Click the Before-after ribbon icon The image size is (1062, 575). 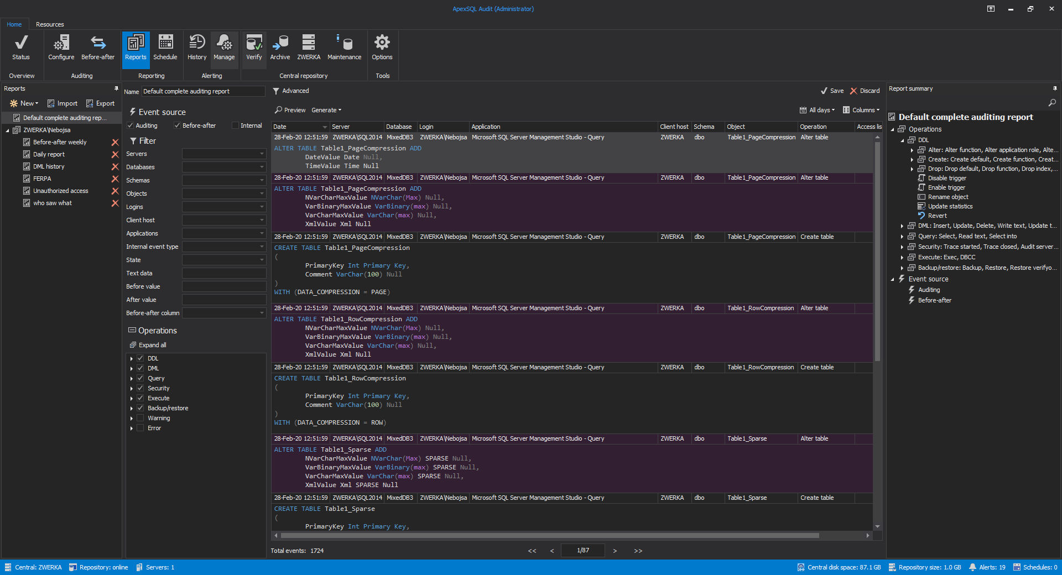[98, 48]
